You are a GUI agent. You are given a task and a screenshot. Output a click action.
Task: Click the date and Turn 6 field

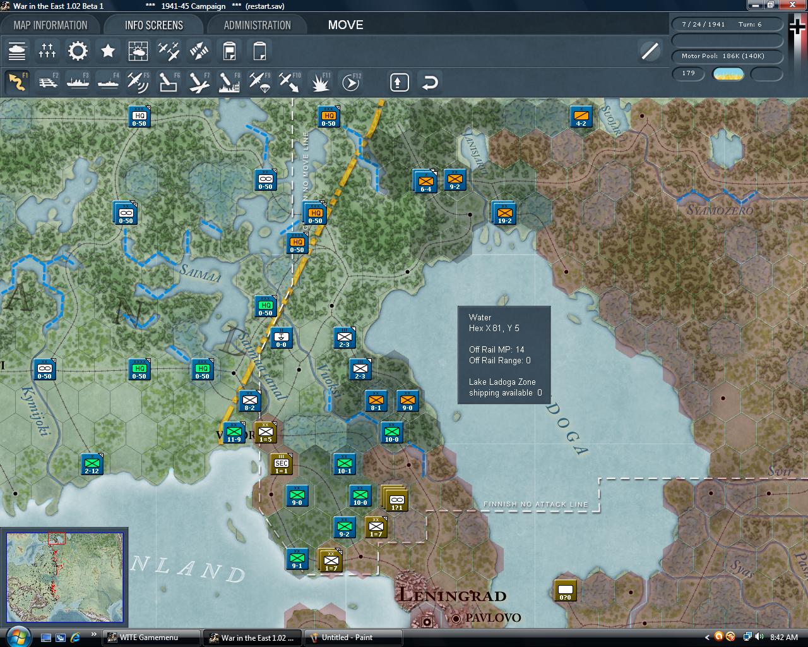727,25
